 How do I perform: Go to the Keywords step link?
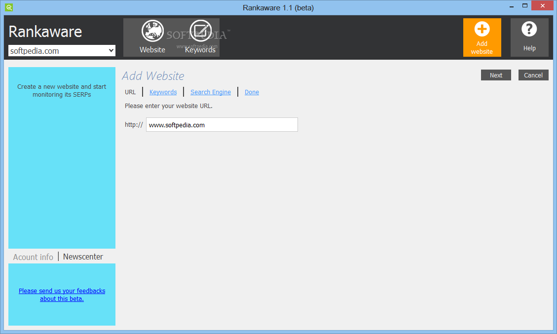163,92
